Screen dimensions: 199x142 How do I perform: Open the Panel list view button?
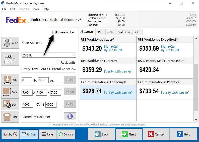pos(48,134)
